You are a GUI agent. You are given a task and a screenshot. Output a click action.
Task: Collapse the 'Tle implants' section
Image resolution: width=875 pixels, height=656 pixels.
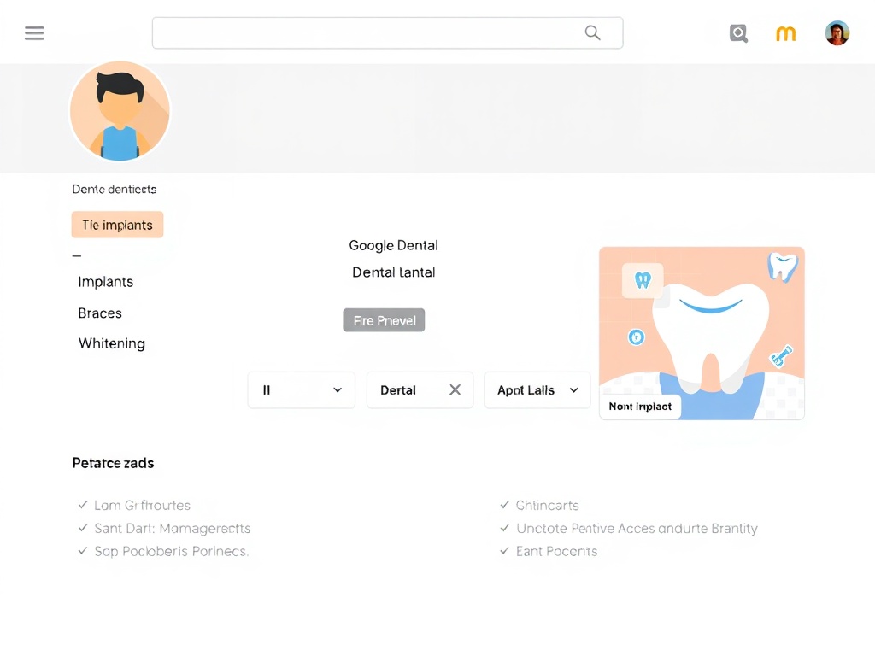pos(77,254)
